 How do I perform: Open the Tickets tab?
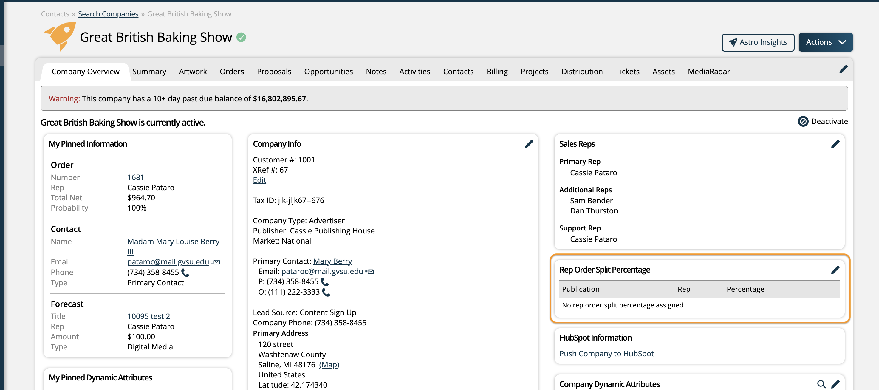click(628, 72)
